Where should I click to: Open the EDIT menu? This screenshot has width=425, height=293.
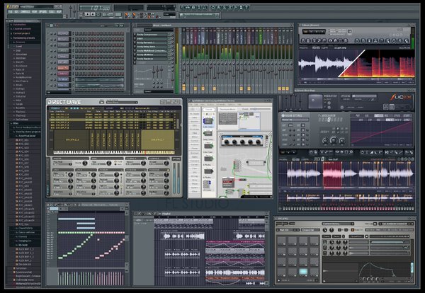click(x=17, y=11)
